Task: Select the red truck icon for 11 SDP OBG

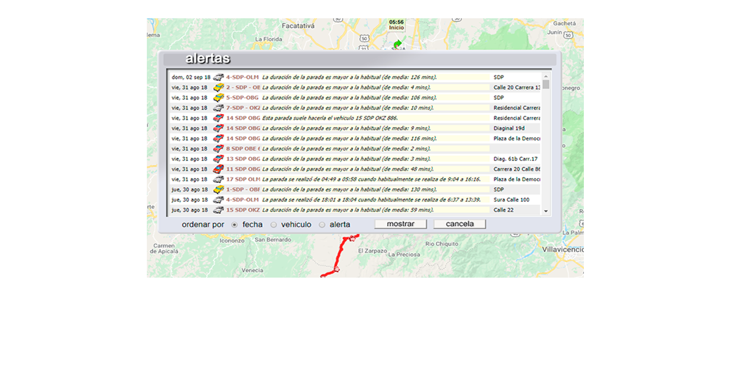Action: point(218,169)
